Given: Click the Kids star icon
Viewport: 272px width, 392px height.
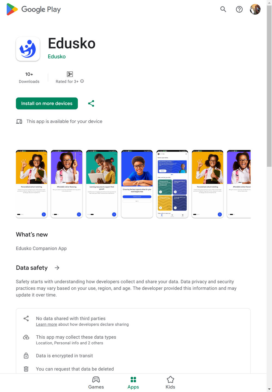Looking at the screenshot, I should tap(171, 379).
